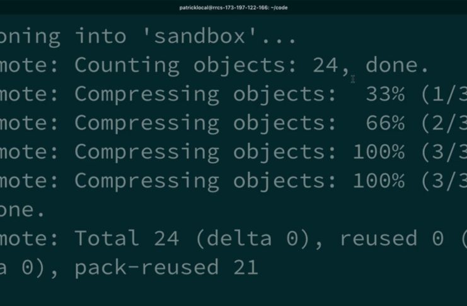The height and width of the screenshot is (306, 467).
Task: Click standalone 'one.' line below compressing output
Action: pyautogui.click(x=23, y=210)
